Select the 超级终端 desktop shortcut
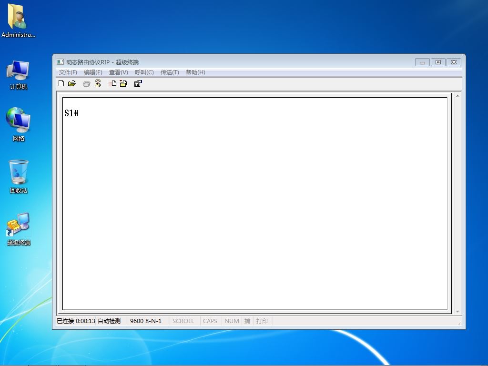The height and width of the screenshot is (366, 488). pos(19,229)
